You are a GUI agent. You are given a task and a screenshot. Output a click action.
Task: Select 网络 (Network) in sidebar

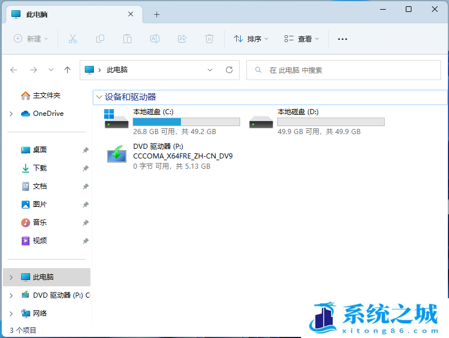coord(34,314)
